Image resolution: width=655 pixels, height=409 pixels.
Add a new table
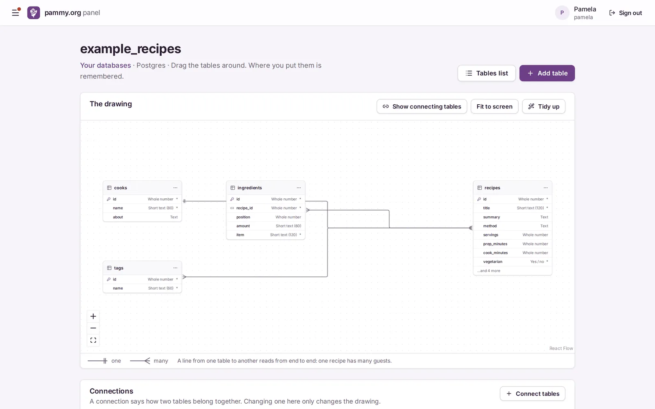[x=547, y=73]
